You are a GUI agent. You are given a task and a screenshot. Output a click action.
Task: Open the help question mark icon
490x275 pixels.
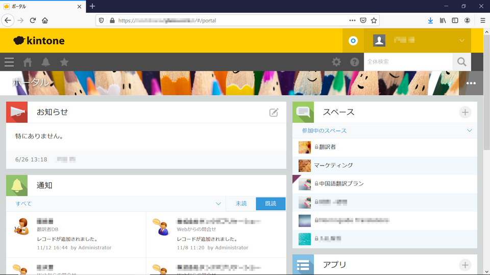(354, 62)
